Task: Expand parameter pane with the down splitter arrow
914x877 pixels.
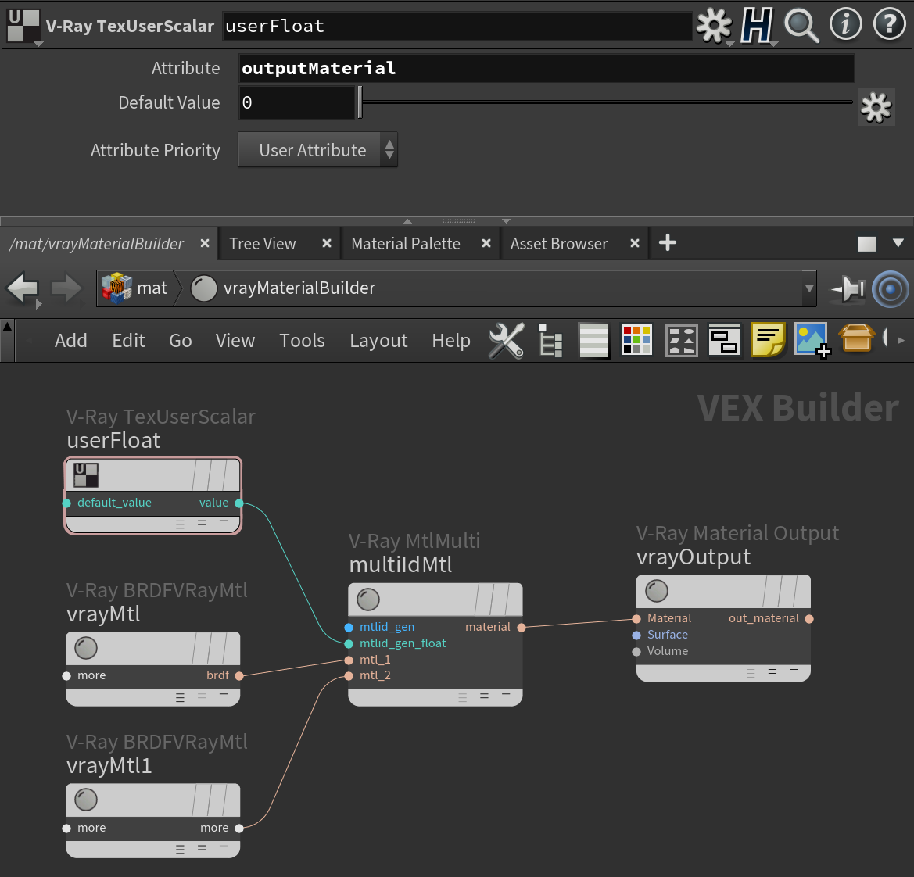Action: coord(506,221)
